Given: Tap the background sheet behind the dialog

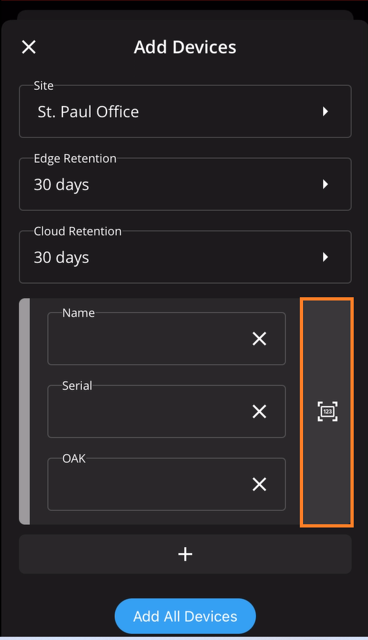Looking at the screenshot, I should click(185, 15).
